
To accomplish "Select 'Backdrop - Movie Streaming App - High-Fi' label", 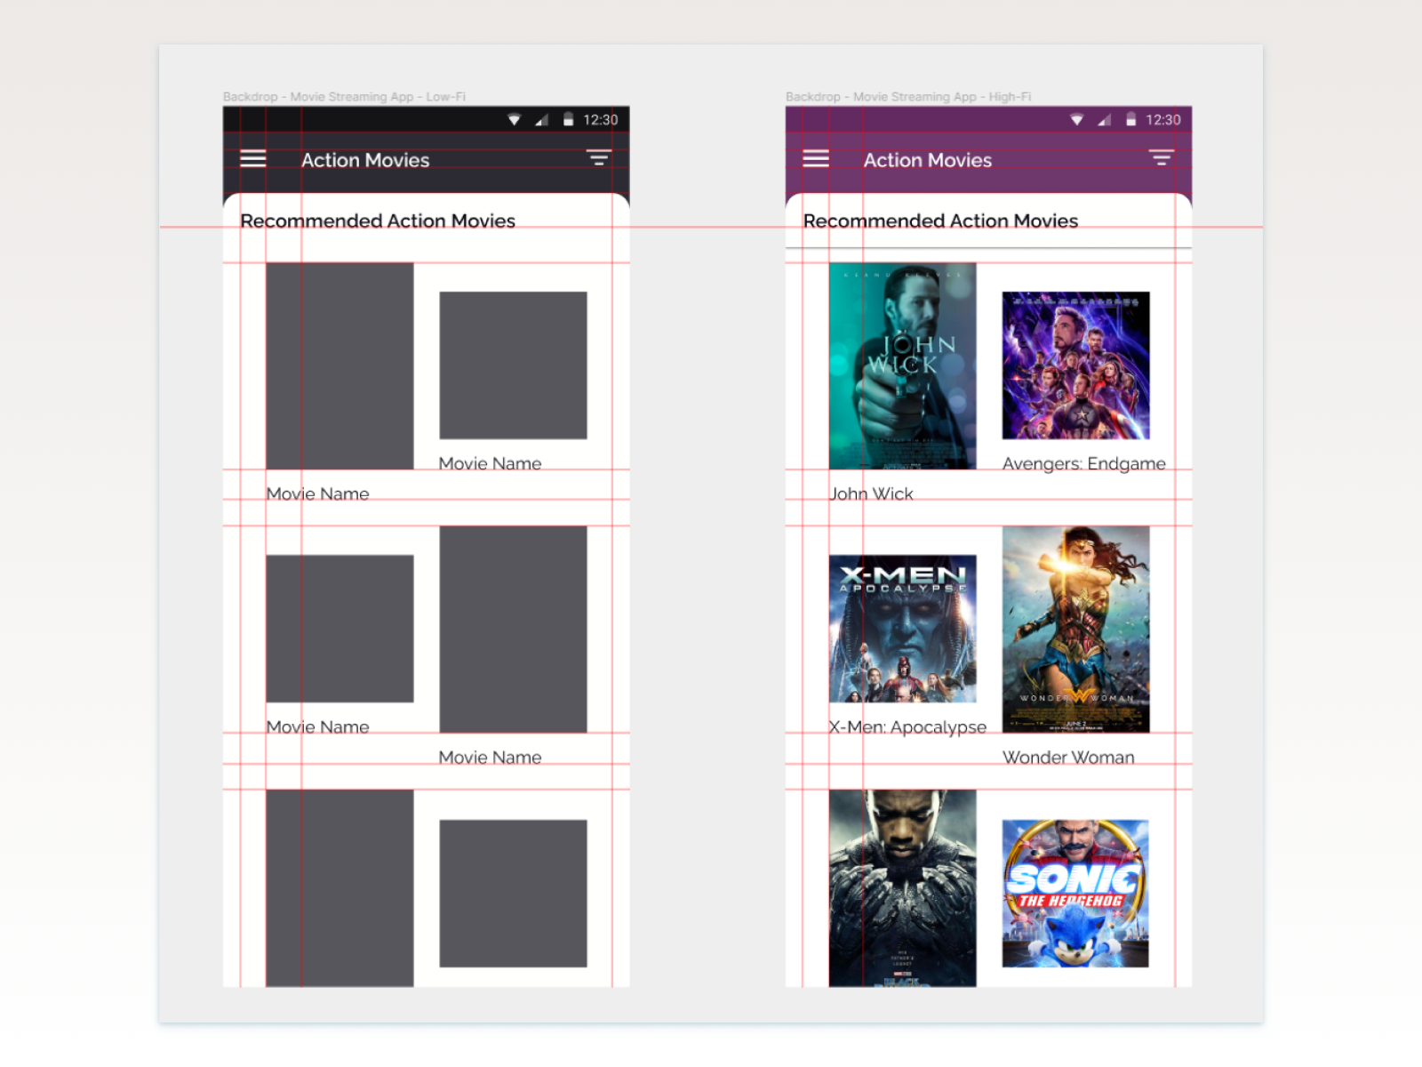I will tap(908, 96).
